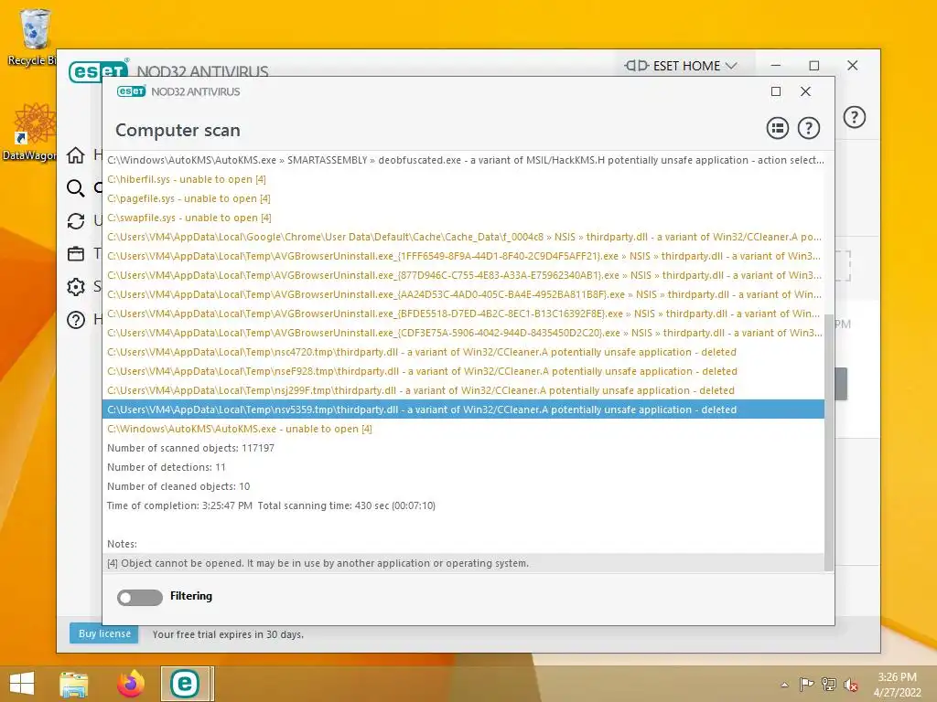
Task: Click the Buy license button
Action: coord(104,633)
